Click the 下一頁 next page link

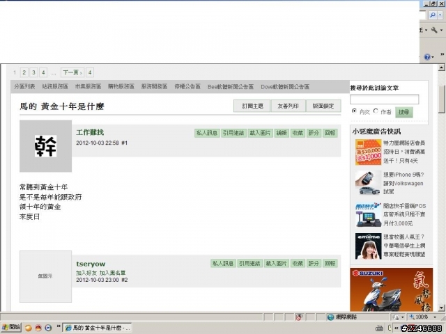(72, 72)
